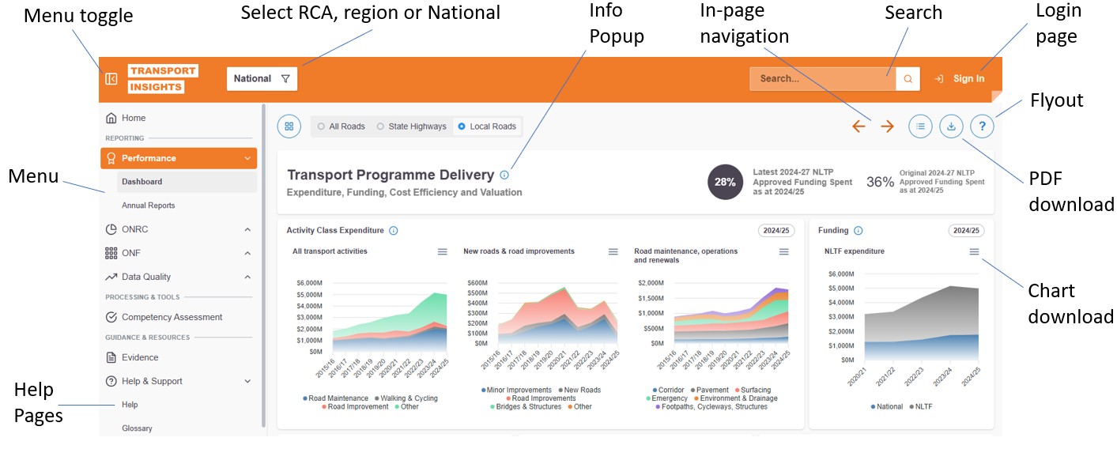The height and width of the screenshot is (449, 1117).
Task: Click the All transport activities area chart
Action: (x=390, y=323)
